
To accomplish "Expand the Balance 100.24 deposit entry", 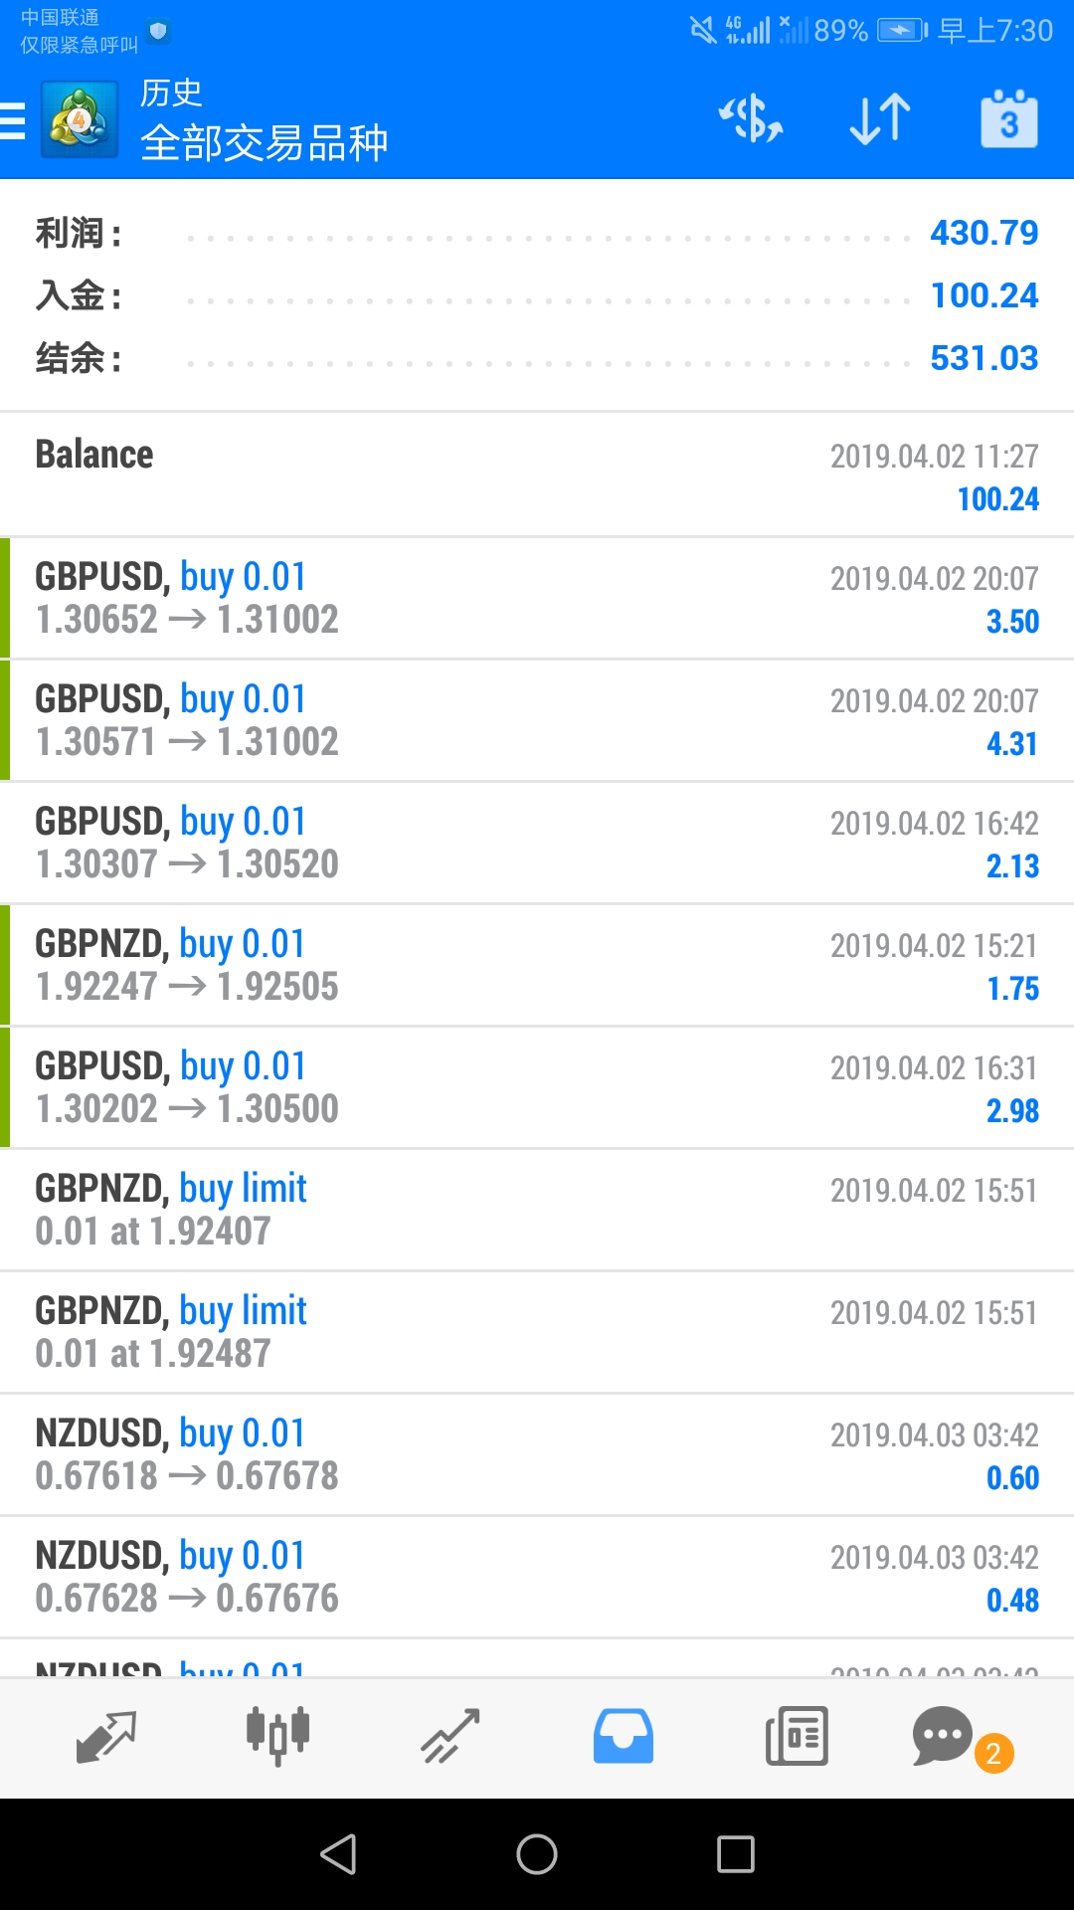I will pos(537,476).
